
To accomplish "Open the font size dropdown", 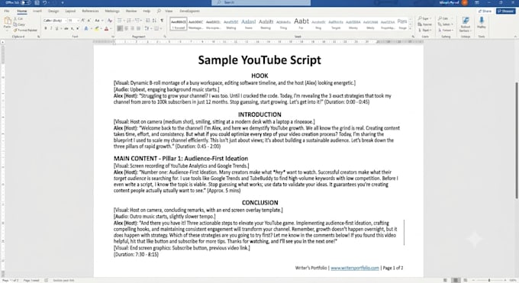I will (78, 21).
